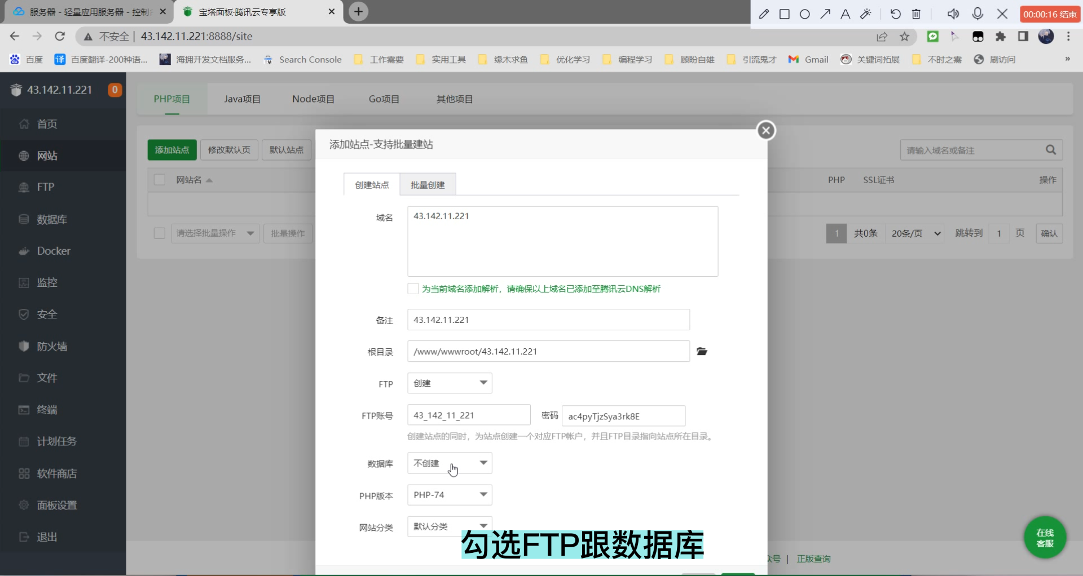Open the 防火墙 firewall settings
Screen dimensions: 1083x576
tap(53, 346)
